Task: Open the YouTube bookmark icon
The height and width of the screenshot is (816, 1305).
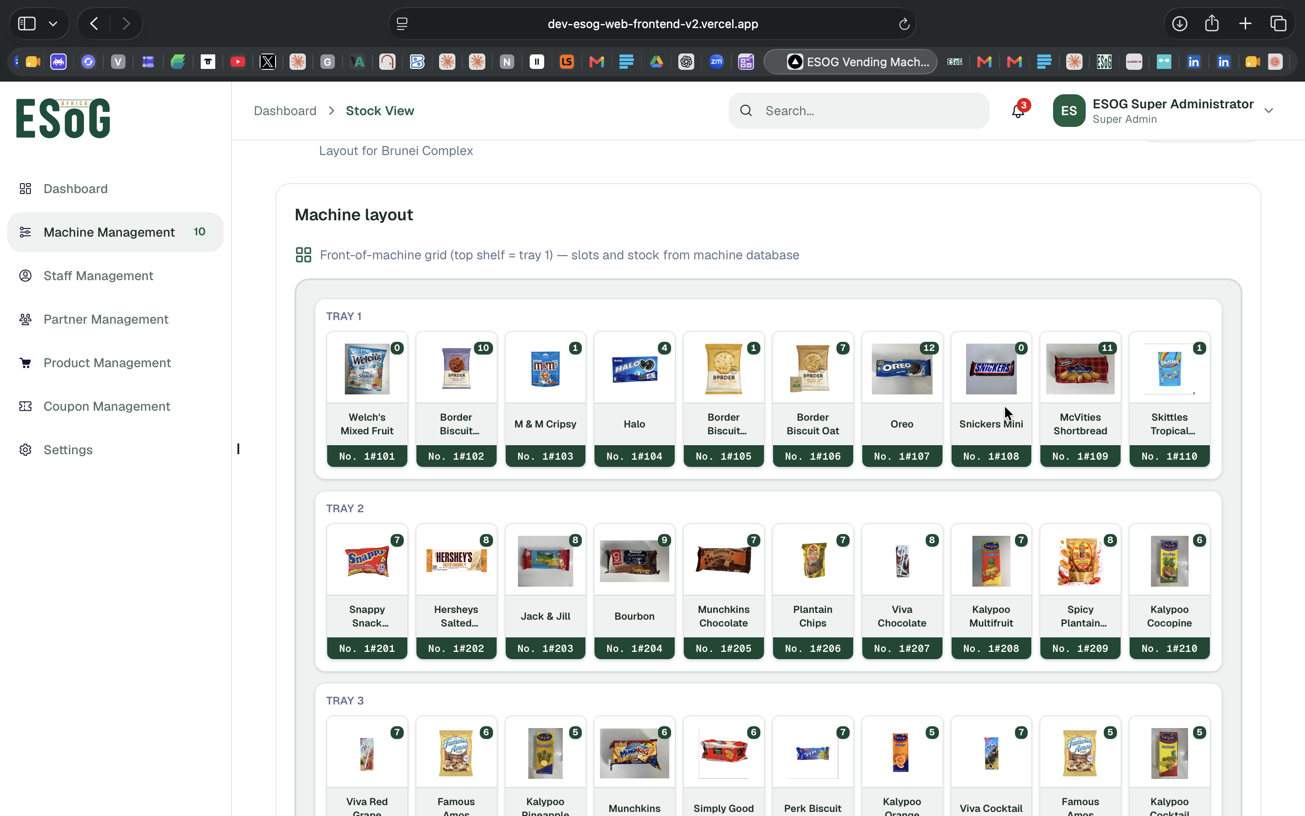Action: pos(238,62)
